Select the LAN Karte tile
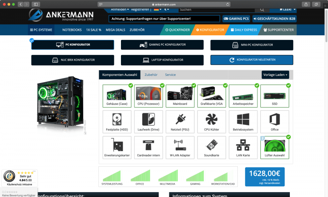Viewport: 328px width, 197px height. coord(243,148)
